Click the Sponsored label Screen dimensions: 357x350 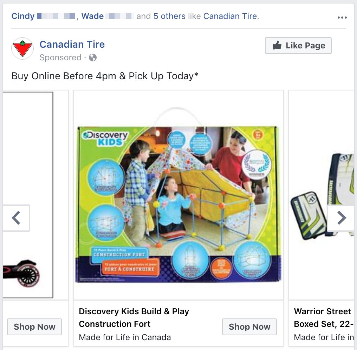tap(60, 58)
